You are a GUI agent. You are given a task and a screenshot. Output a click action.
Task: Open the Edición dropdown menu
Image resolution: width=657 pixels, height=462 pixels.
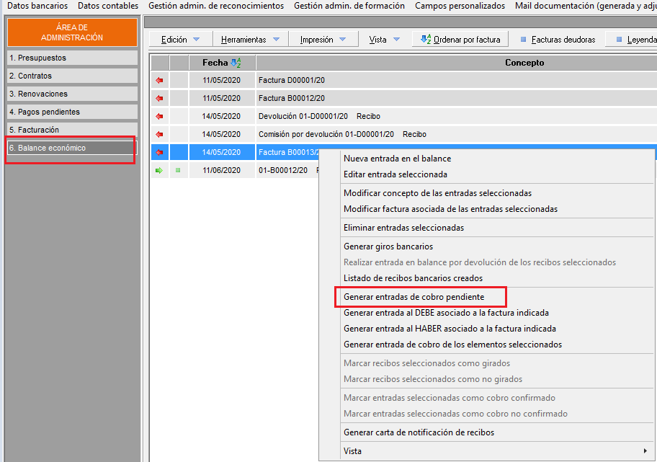click(181, 40)
